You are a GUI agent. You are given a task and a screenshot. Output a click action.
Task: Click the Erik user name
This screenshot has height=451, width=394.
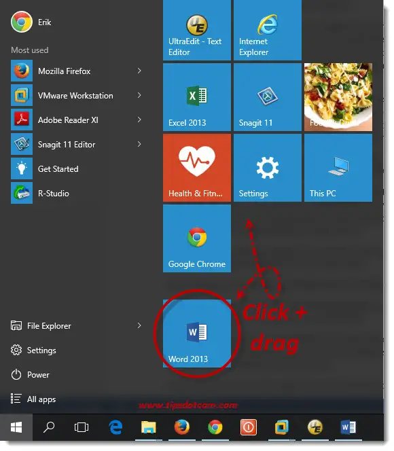[x=45, y=22]
